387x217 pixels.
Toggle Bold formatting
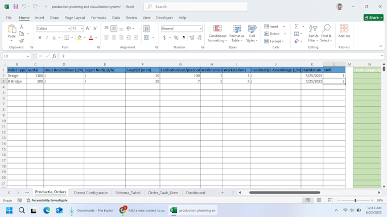pos(39,37)
